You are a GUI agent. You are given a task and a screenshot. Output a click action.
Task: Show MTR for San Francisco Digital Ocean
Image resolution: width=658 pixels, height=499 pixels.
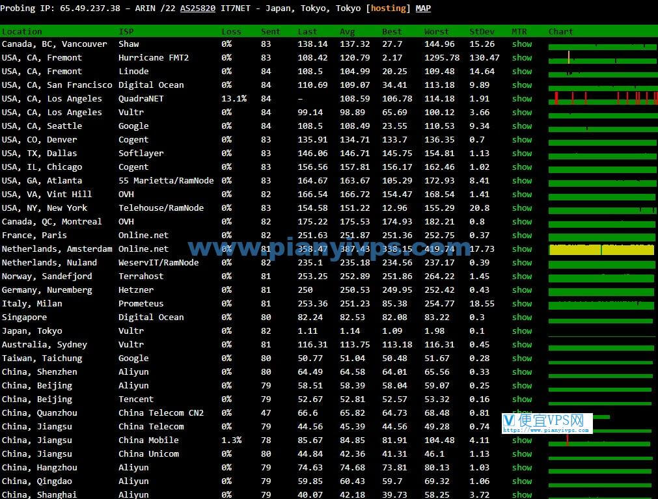pos(521,85)
